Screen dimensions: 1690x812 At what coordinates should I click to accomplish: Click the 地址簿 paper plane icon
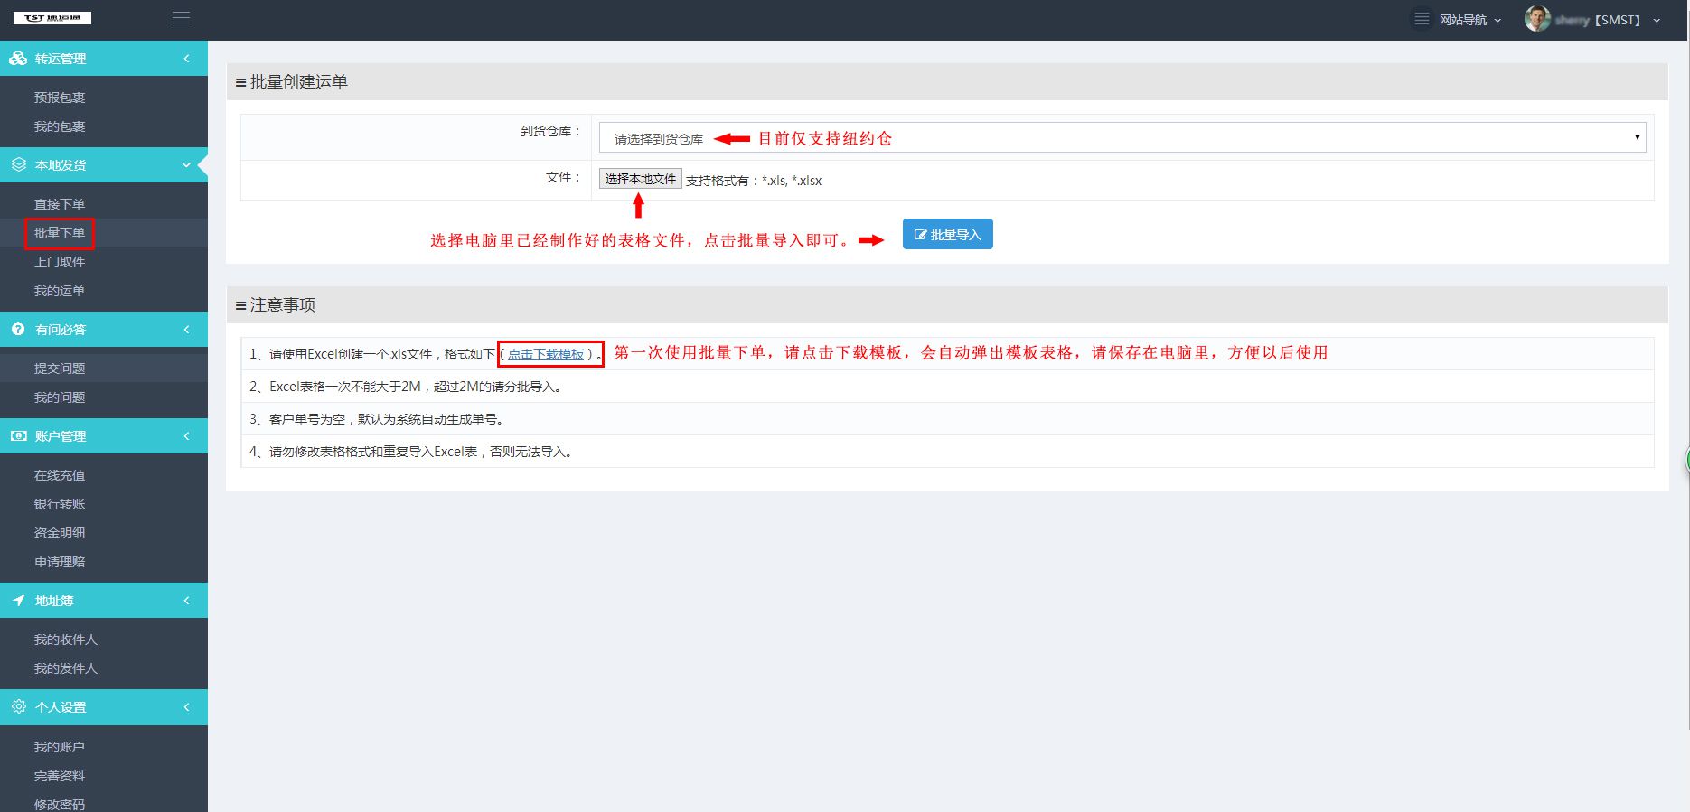coord(18,601)
